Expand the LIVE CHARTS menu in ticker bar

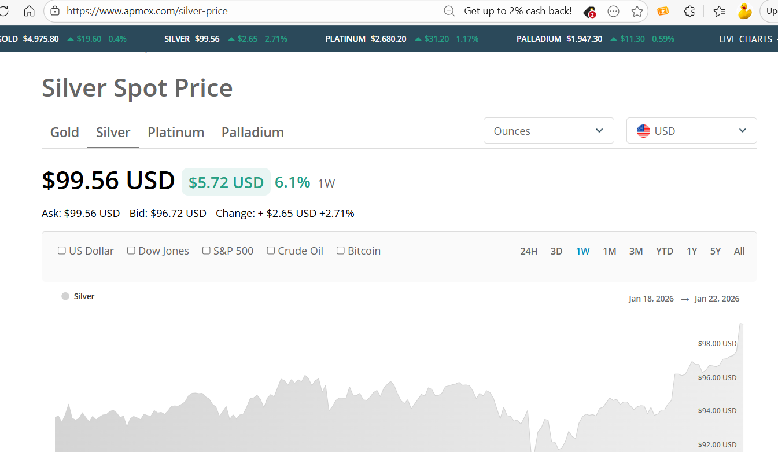[746, 39]
